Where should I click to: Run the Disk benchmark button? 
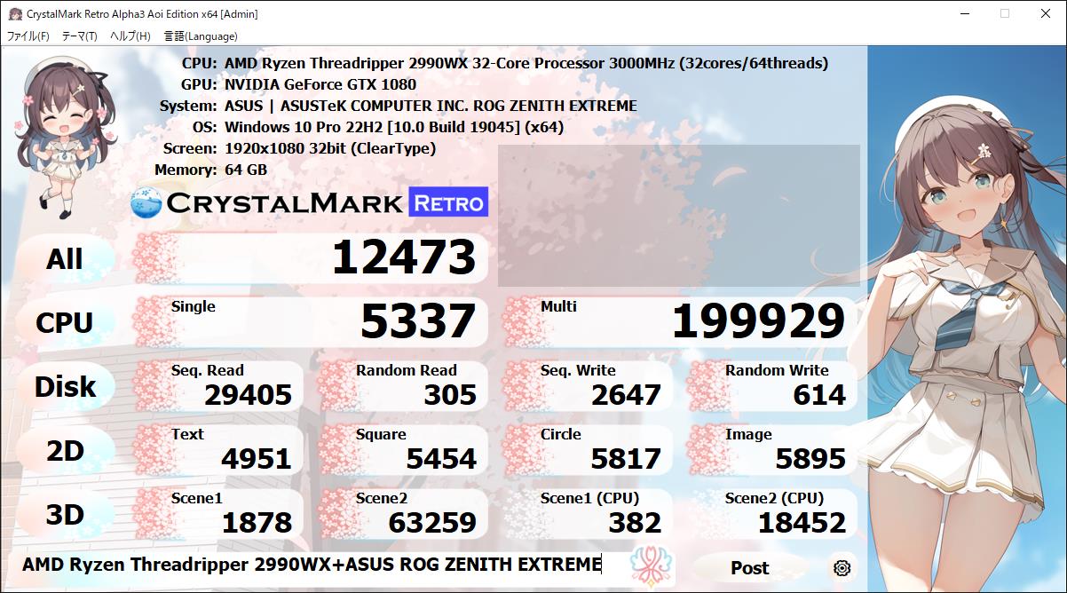point(65,387)
